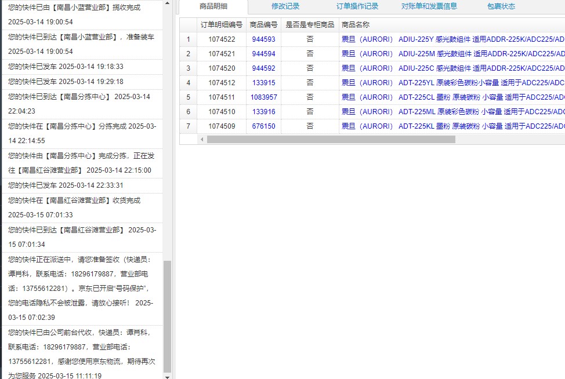Click the 否 cell in the 944593 row
The width and height of the screenshot is (565, 379).
click(310, 39)
